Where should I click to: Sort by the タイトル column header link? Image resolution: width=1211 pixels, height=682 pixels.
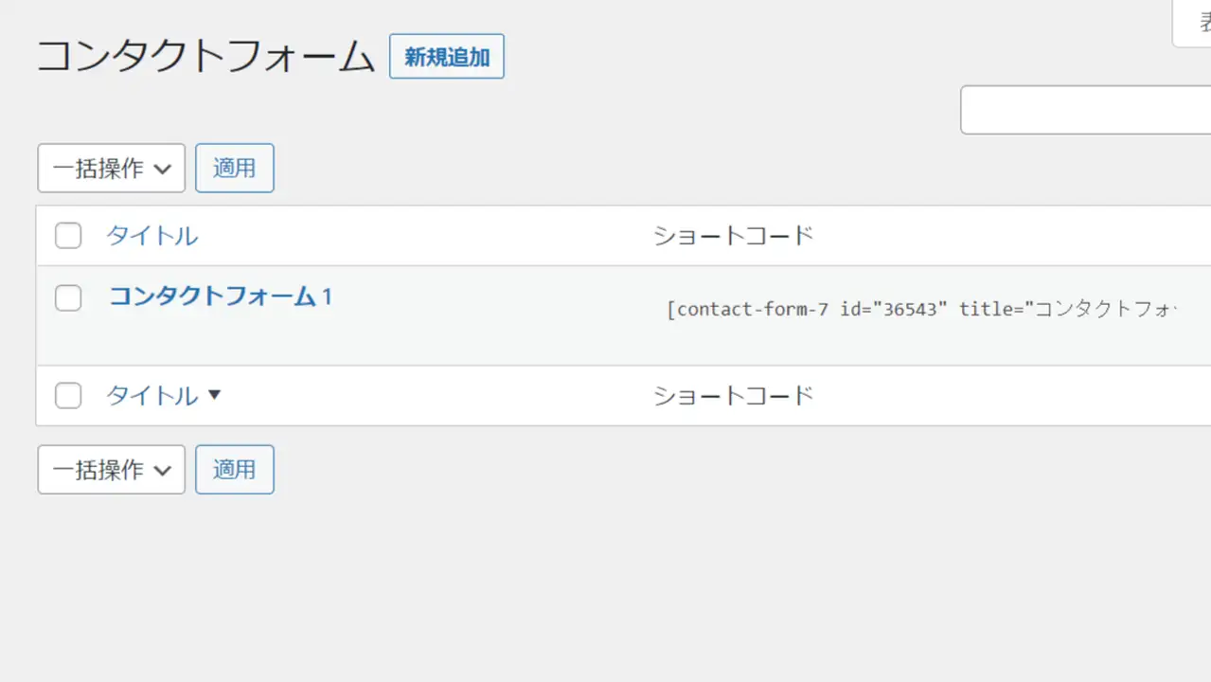pyautogui.click(x=151, y=236)
